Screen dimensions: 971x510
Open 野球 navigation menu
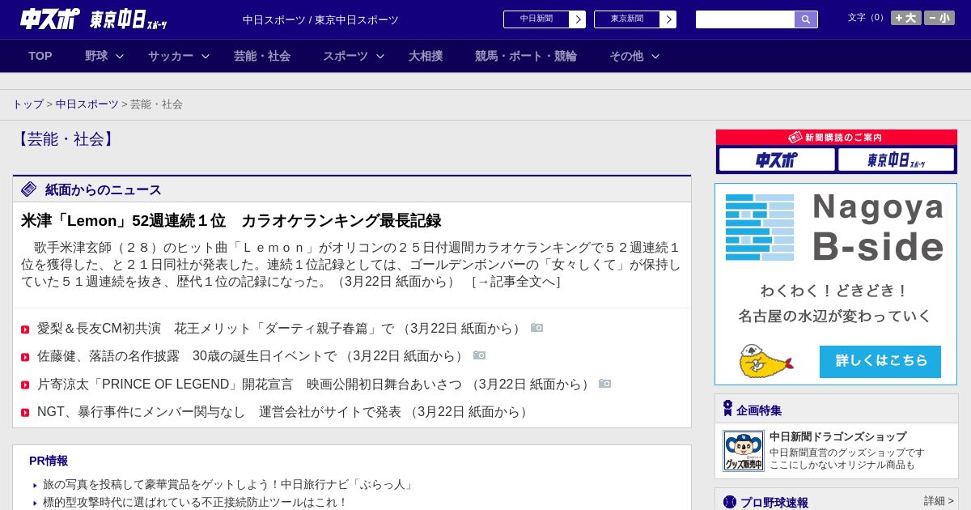point(96,56)
